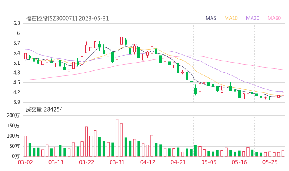Click the 100万 volume axis label
Screen dimensions: 289x171
click(13, 136)
